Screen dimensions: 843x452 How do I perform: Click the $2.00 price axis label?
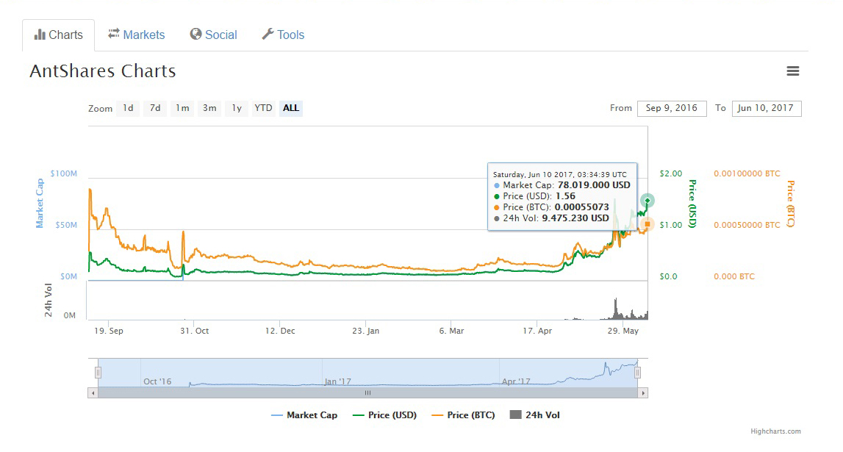point(671,173)
